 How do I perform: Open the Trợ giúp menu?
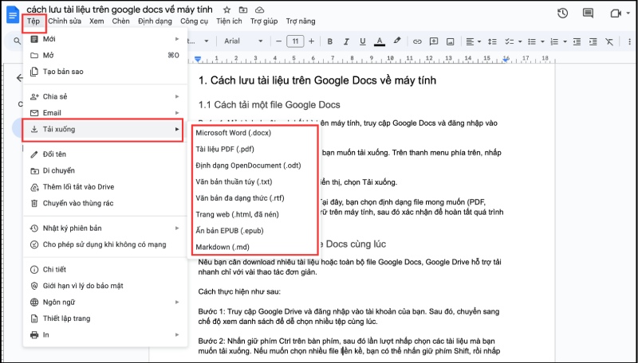264,21
